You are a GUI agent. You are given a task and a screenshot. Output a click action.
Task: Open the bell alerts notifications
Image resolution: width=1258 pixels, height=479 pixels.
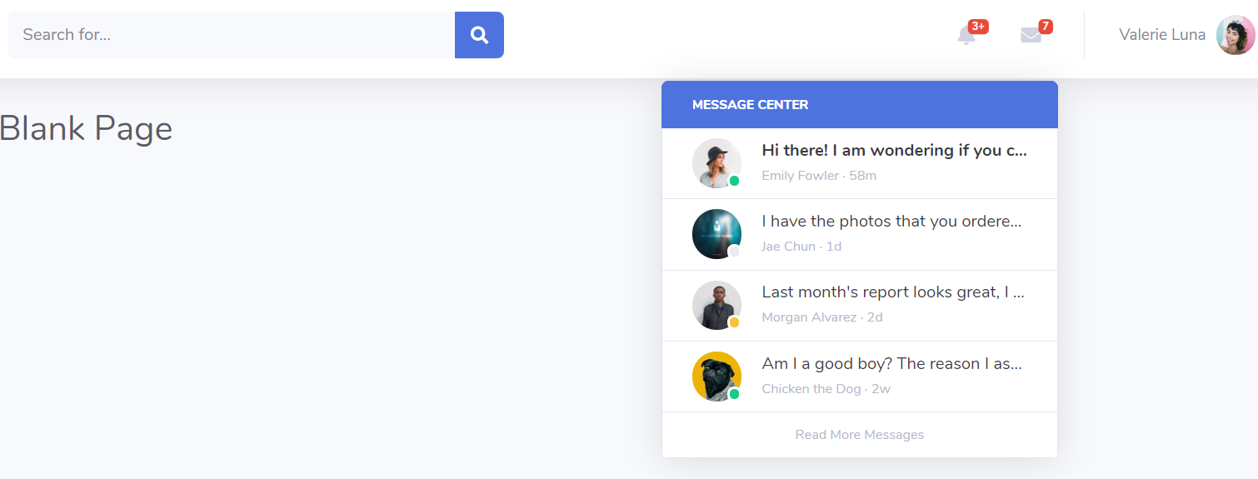[x=966, y=36]
